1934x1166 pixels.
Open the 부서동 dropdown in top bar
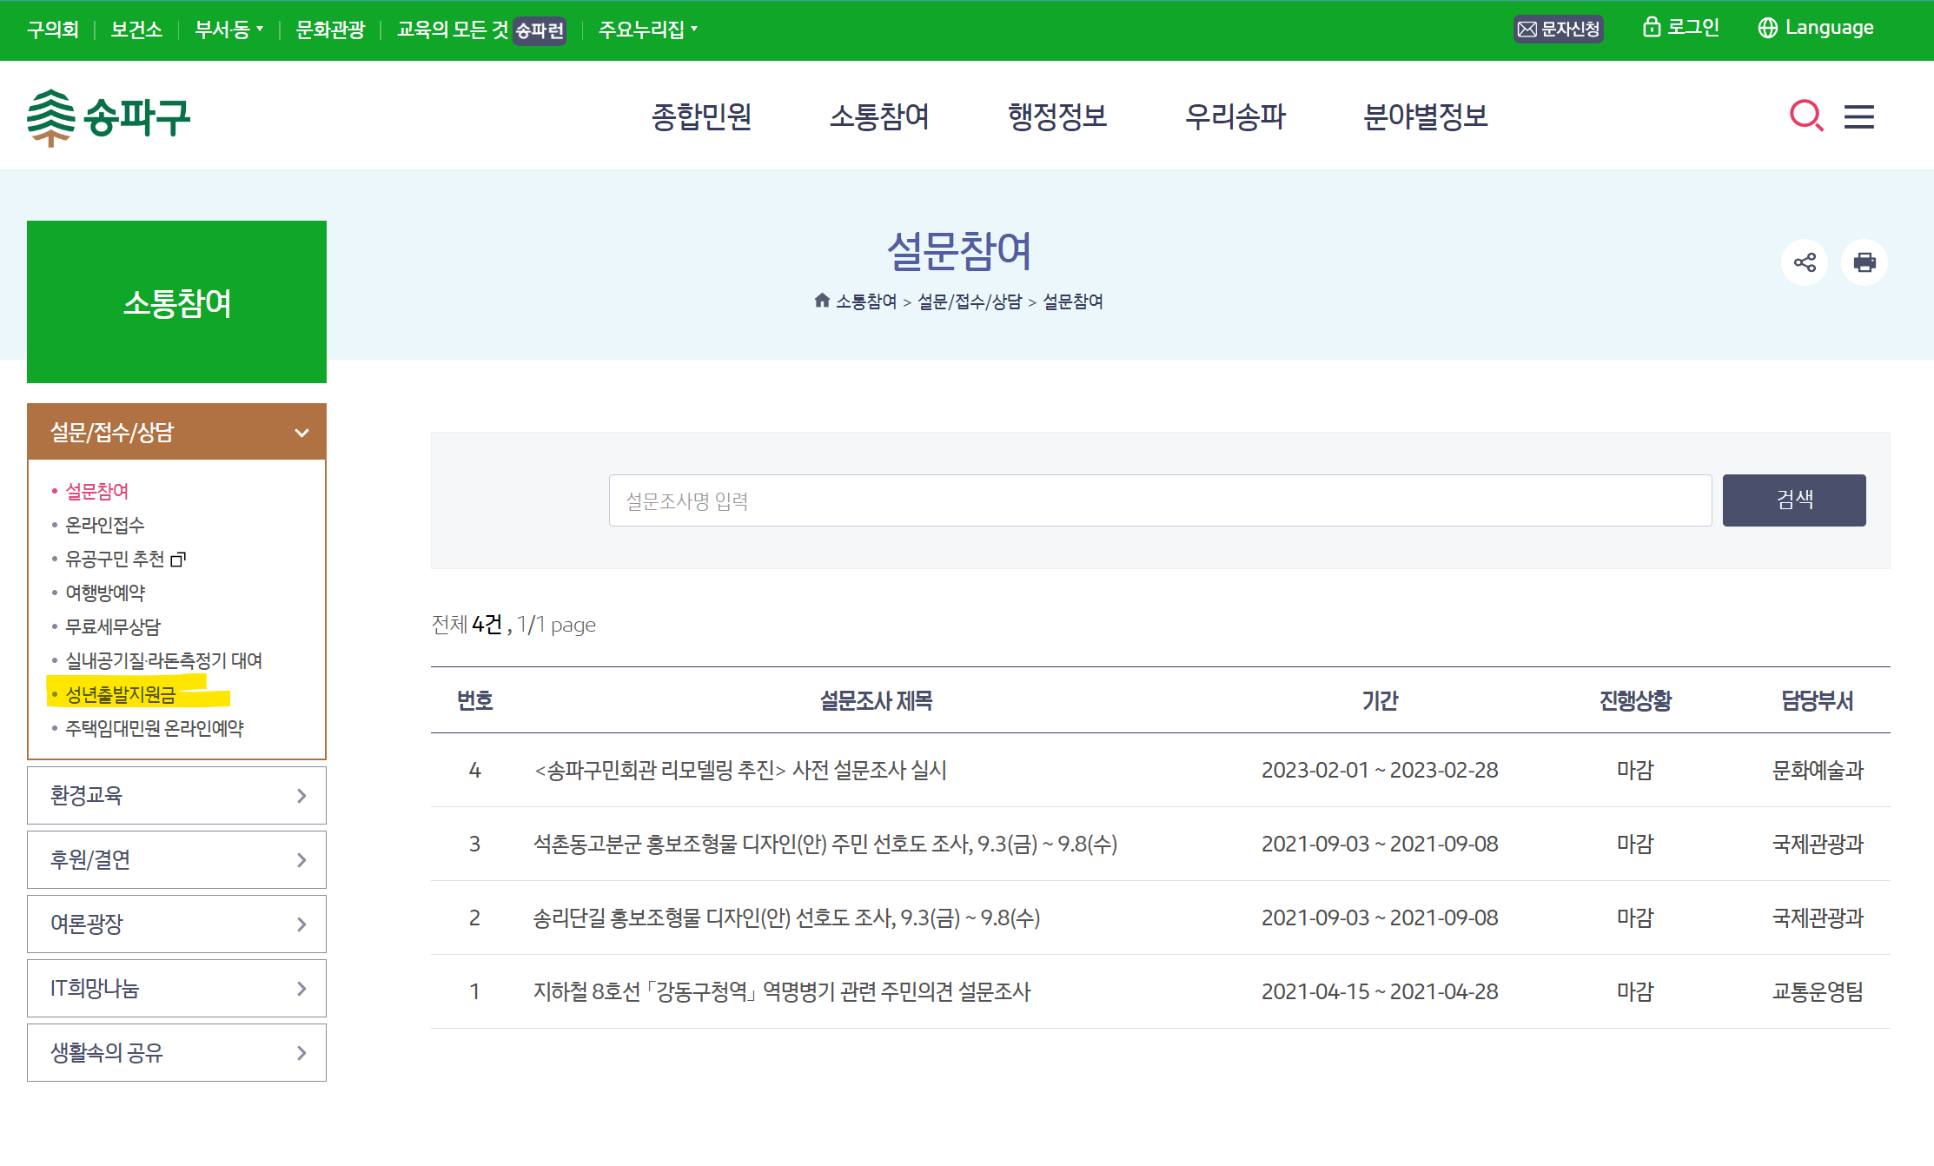coord(229,30)
